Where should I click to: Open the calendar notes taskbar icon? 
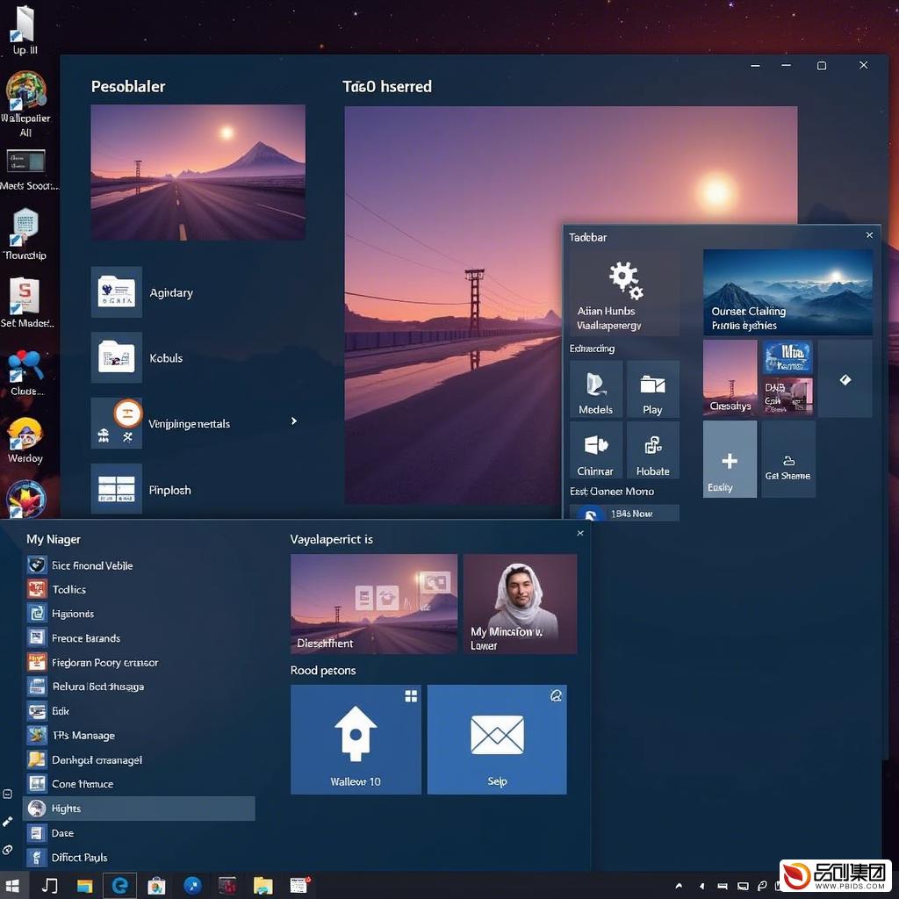pos(299,885)
